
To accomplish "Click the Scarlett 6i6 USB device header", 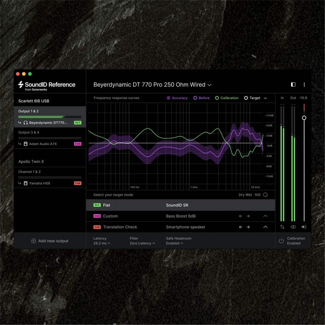I will [x=34, y=101].
